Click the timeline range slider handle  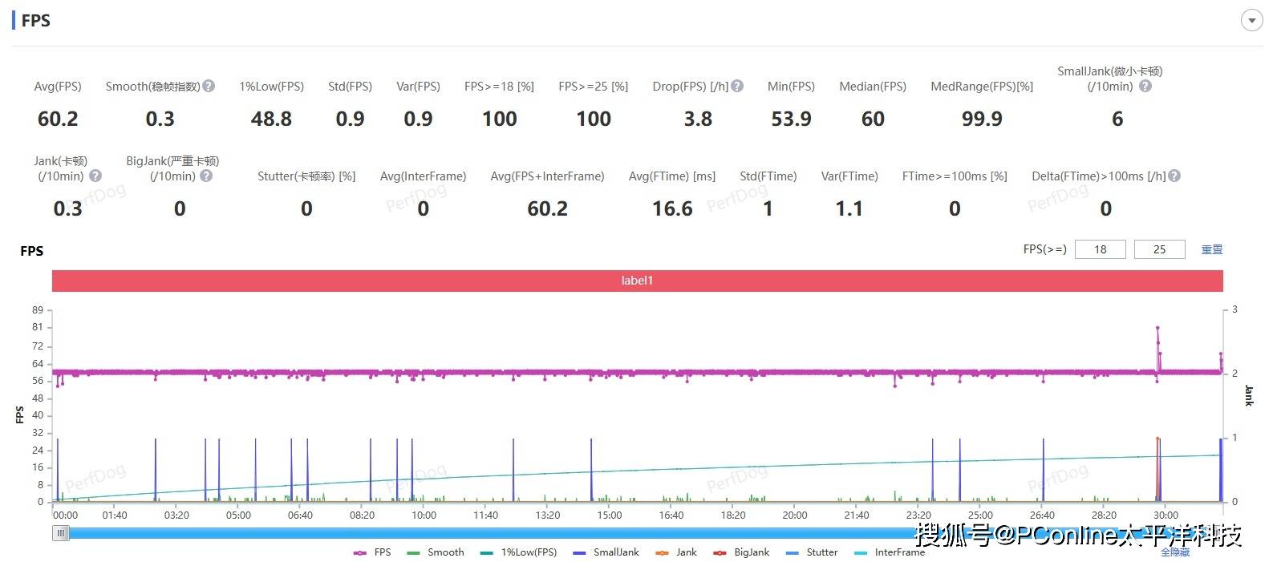(61, 533)
